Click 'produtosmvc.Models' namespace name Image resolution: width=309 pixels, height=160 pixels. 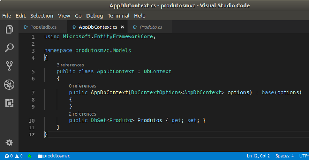[103, 51]
